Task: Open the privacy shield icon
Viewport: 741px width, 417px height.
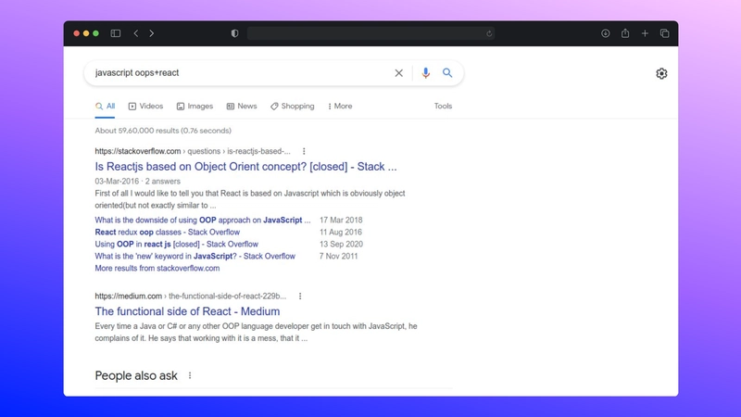Action: 234,33
